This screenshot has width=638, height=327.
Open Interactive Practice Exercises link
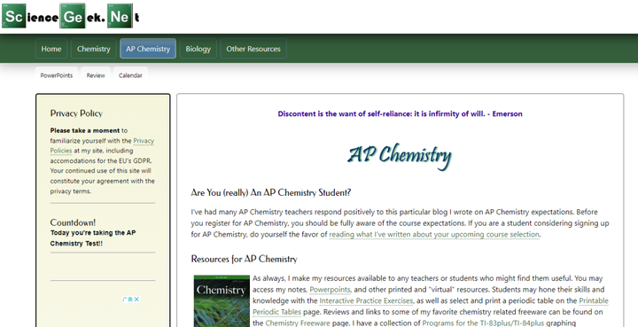coord(366,301)
